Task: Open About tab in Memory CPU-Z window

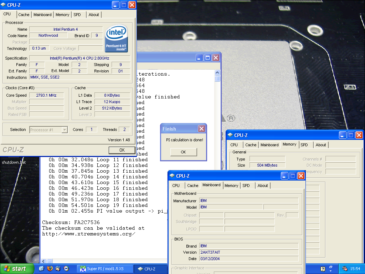Action: [320, 145]
